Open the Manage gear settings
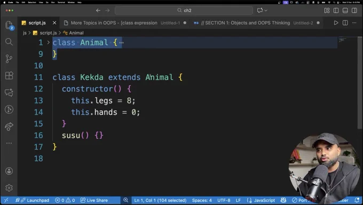Screen dimensions: 363x205 9,187
